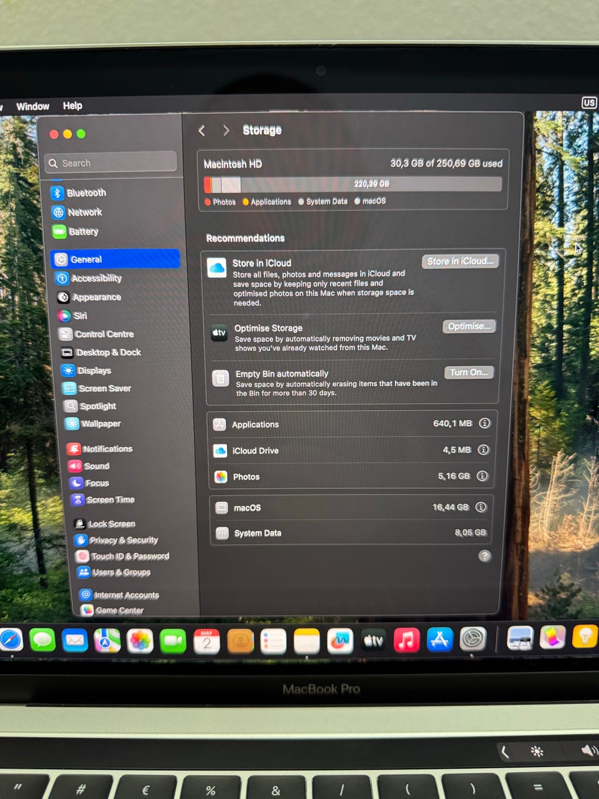The height and width of the screenshot is (799, 599).
Task: Open Battery settings in sidebar
Action: tap(76, 232)
